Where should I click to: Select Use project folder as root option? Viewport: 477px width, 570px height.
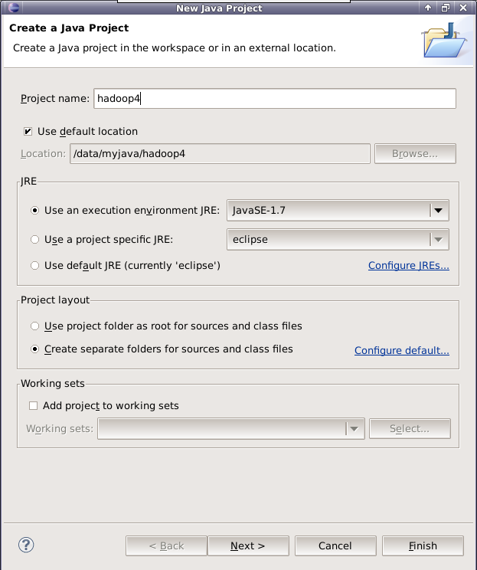click(34, 326)
